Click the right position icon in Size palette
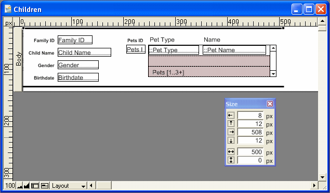This screenshot has height=193, width=330. click(x=231, y=132)
